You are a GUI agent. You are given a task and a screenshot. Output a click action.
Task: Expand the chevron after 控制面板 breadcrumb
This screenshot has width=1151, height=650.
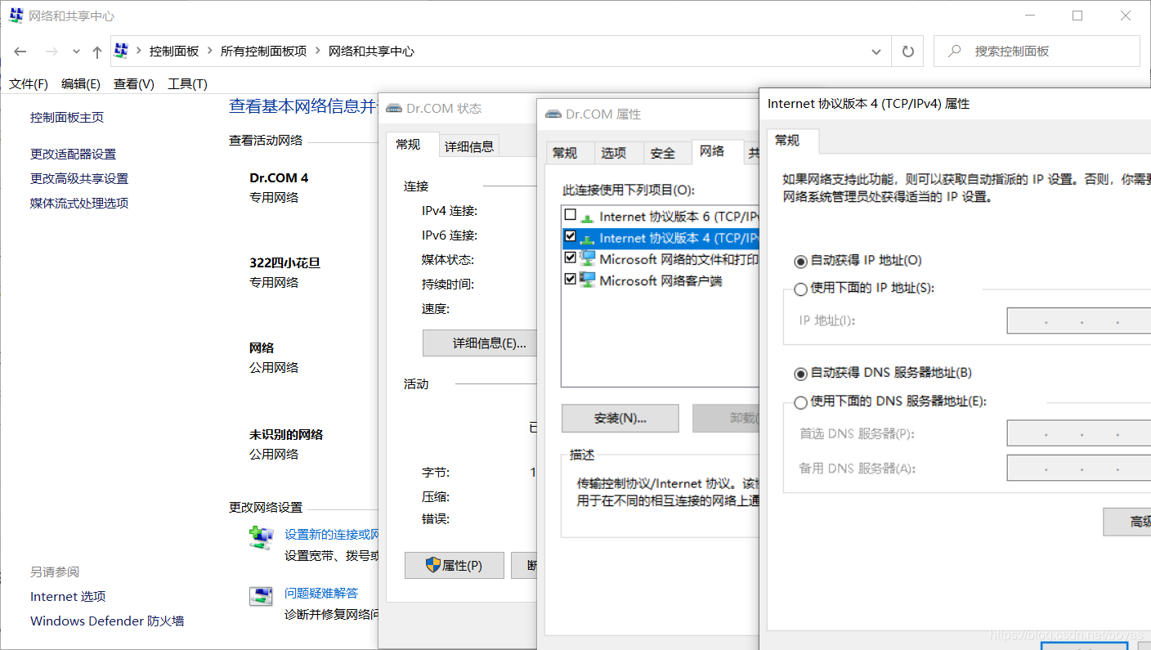tap(209, 51)
